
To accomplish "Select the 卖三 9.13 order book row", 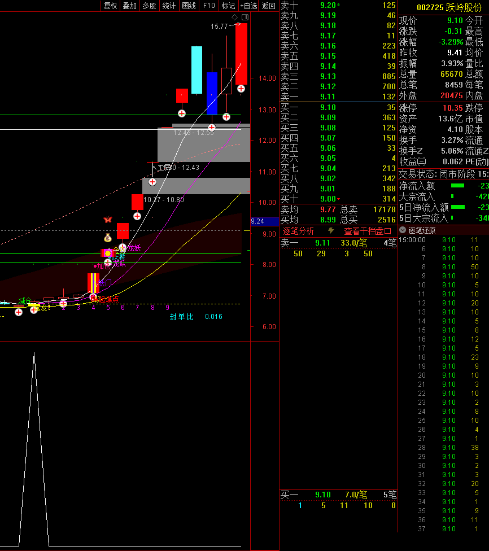I will pos(338,76).
